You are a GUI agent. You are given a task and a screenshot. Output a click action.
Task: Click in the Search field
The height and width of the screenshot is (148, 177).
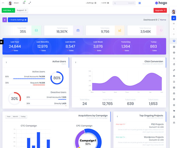(124, 3)
